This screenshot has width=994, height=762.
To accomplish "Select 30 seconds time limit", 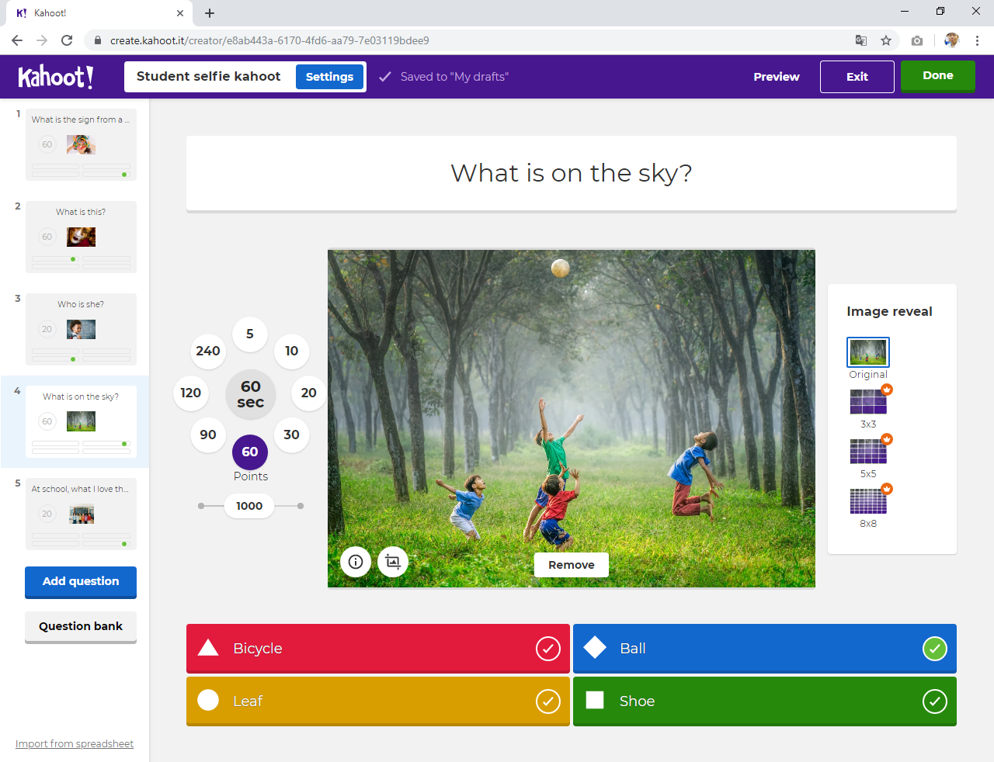I will (x=291, y=435).
